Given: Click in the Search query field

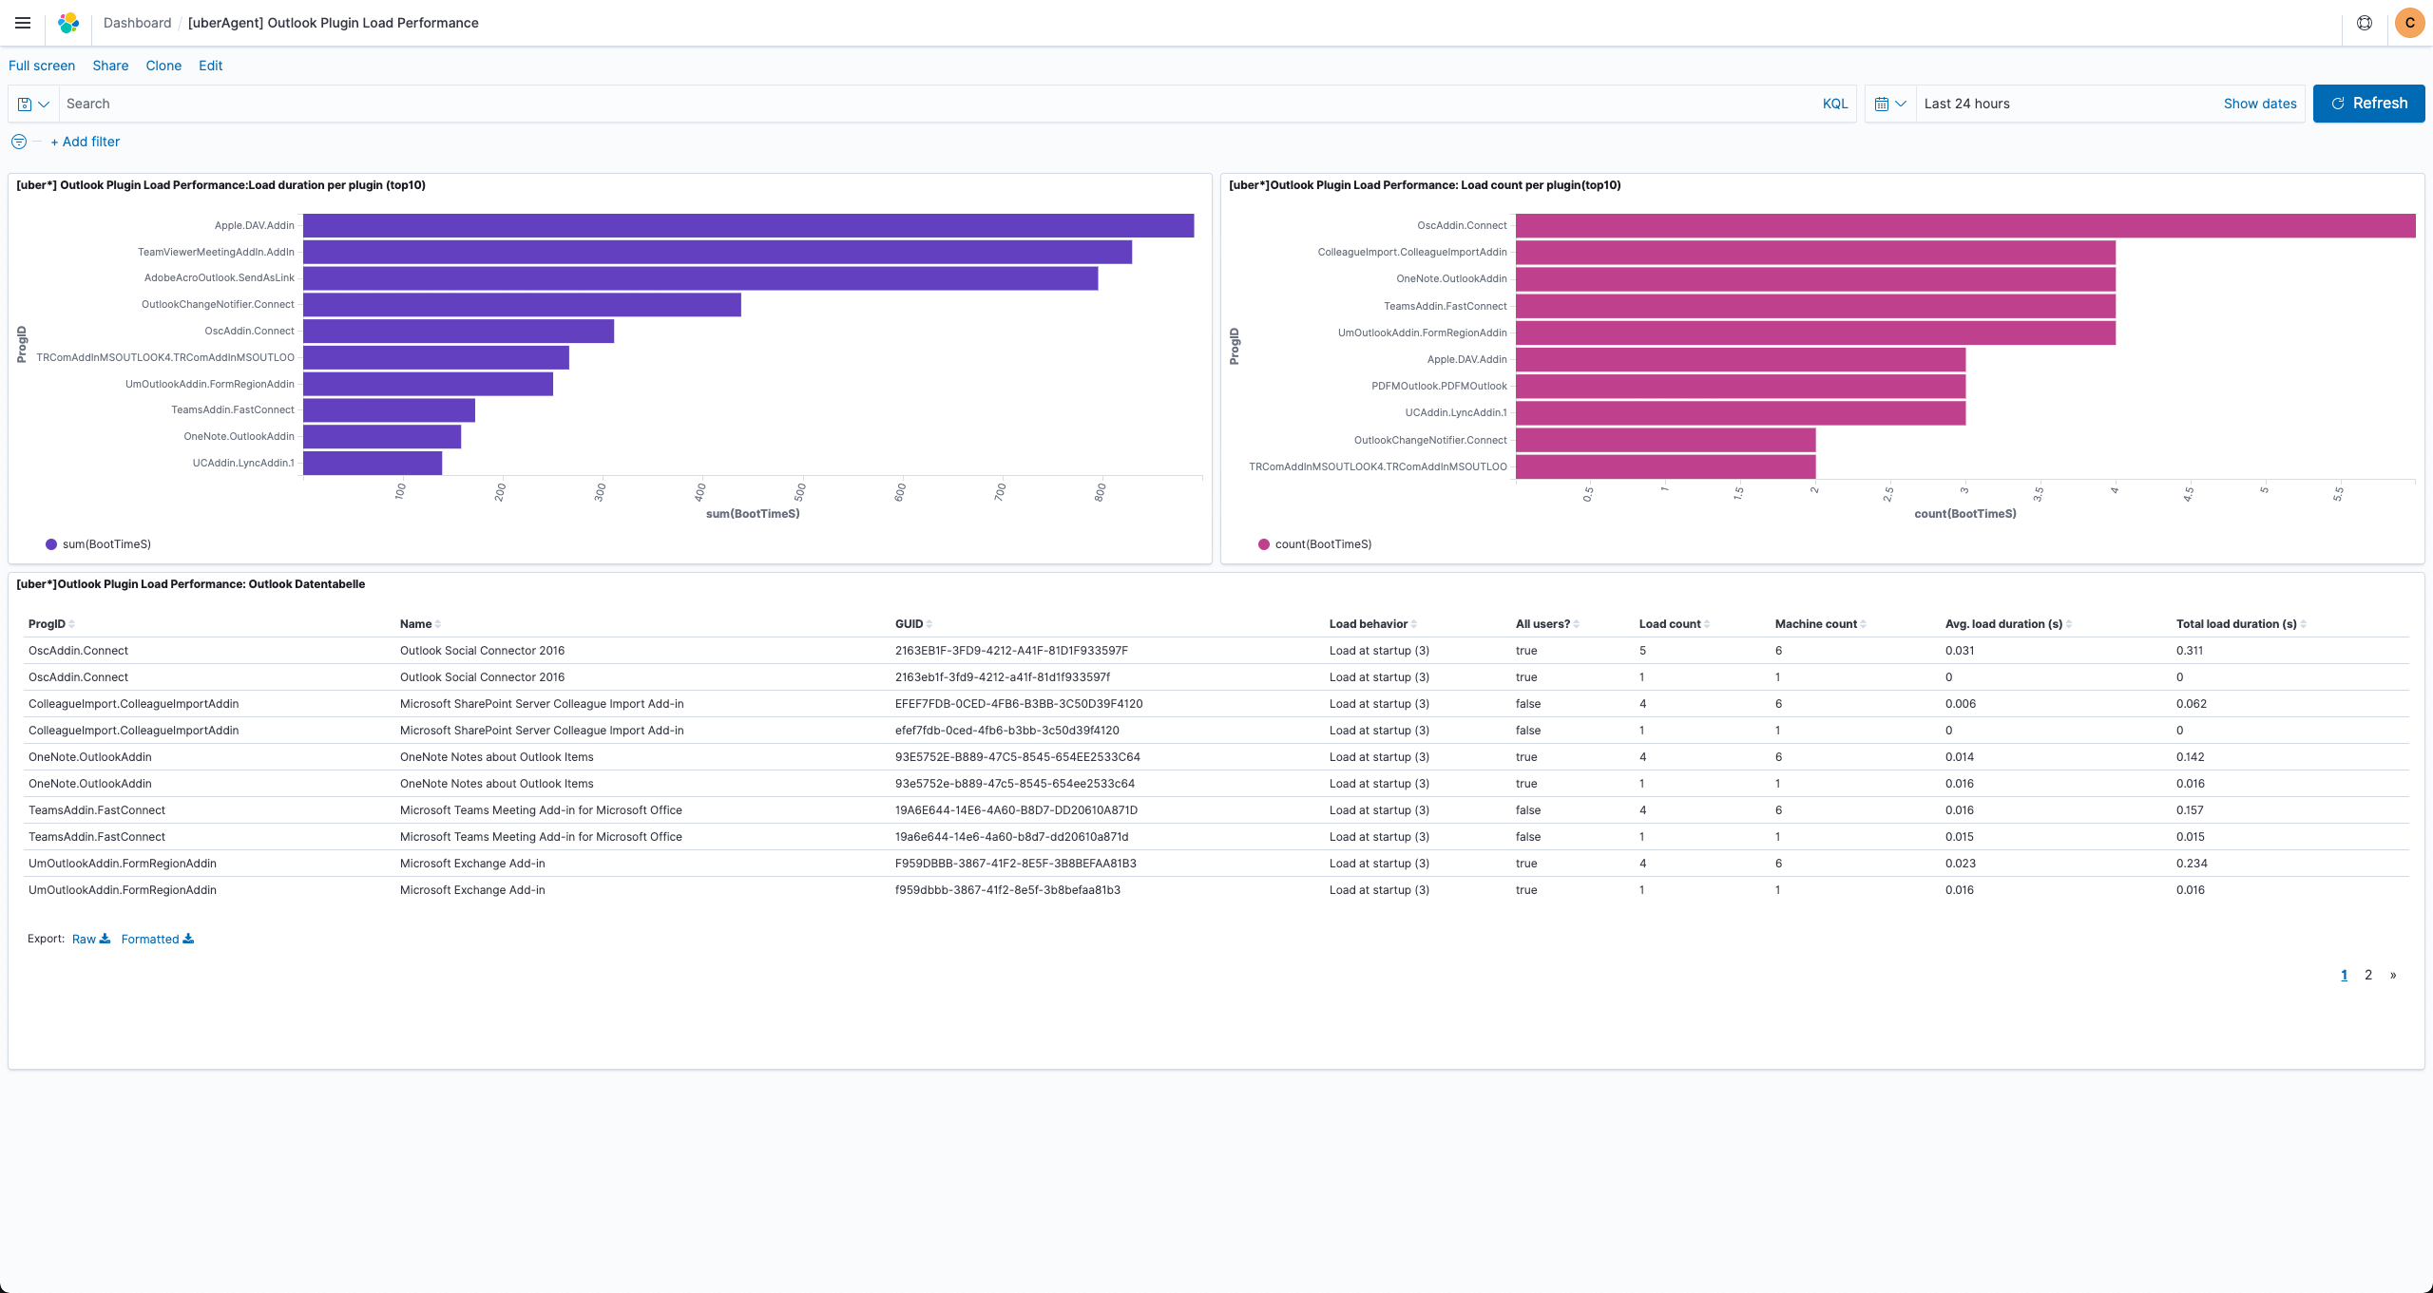Looking at the screenshot, I should pyautogui.click(x=936, y=104).
